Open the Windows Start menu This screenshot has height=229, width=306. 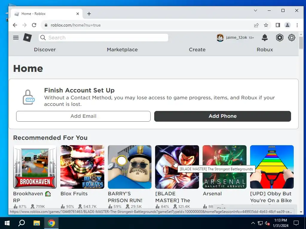click(x=7, y=223)
